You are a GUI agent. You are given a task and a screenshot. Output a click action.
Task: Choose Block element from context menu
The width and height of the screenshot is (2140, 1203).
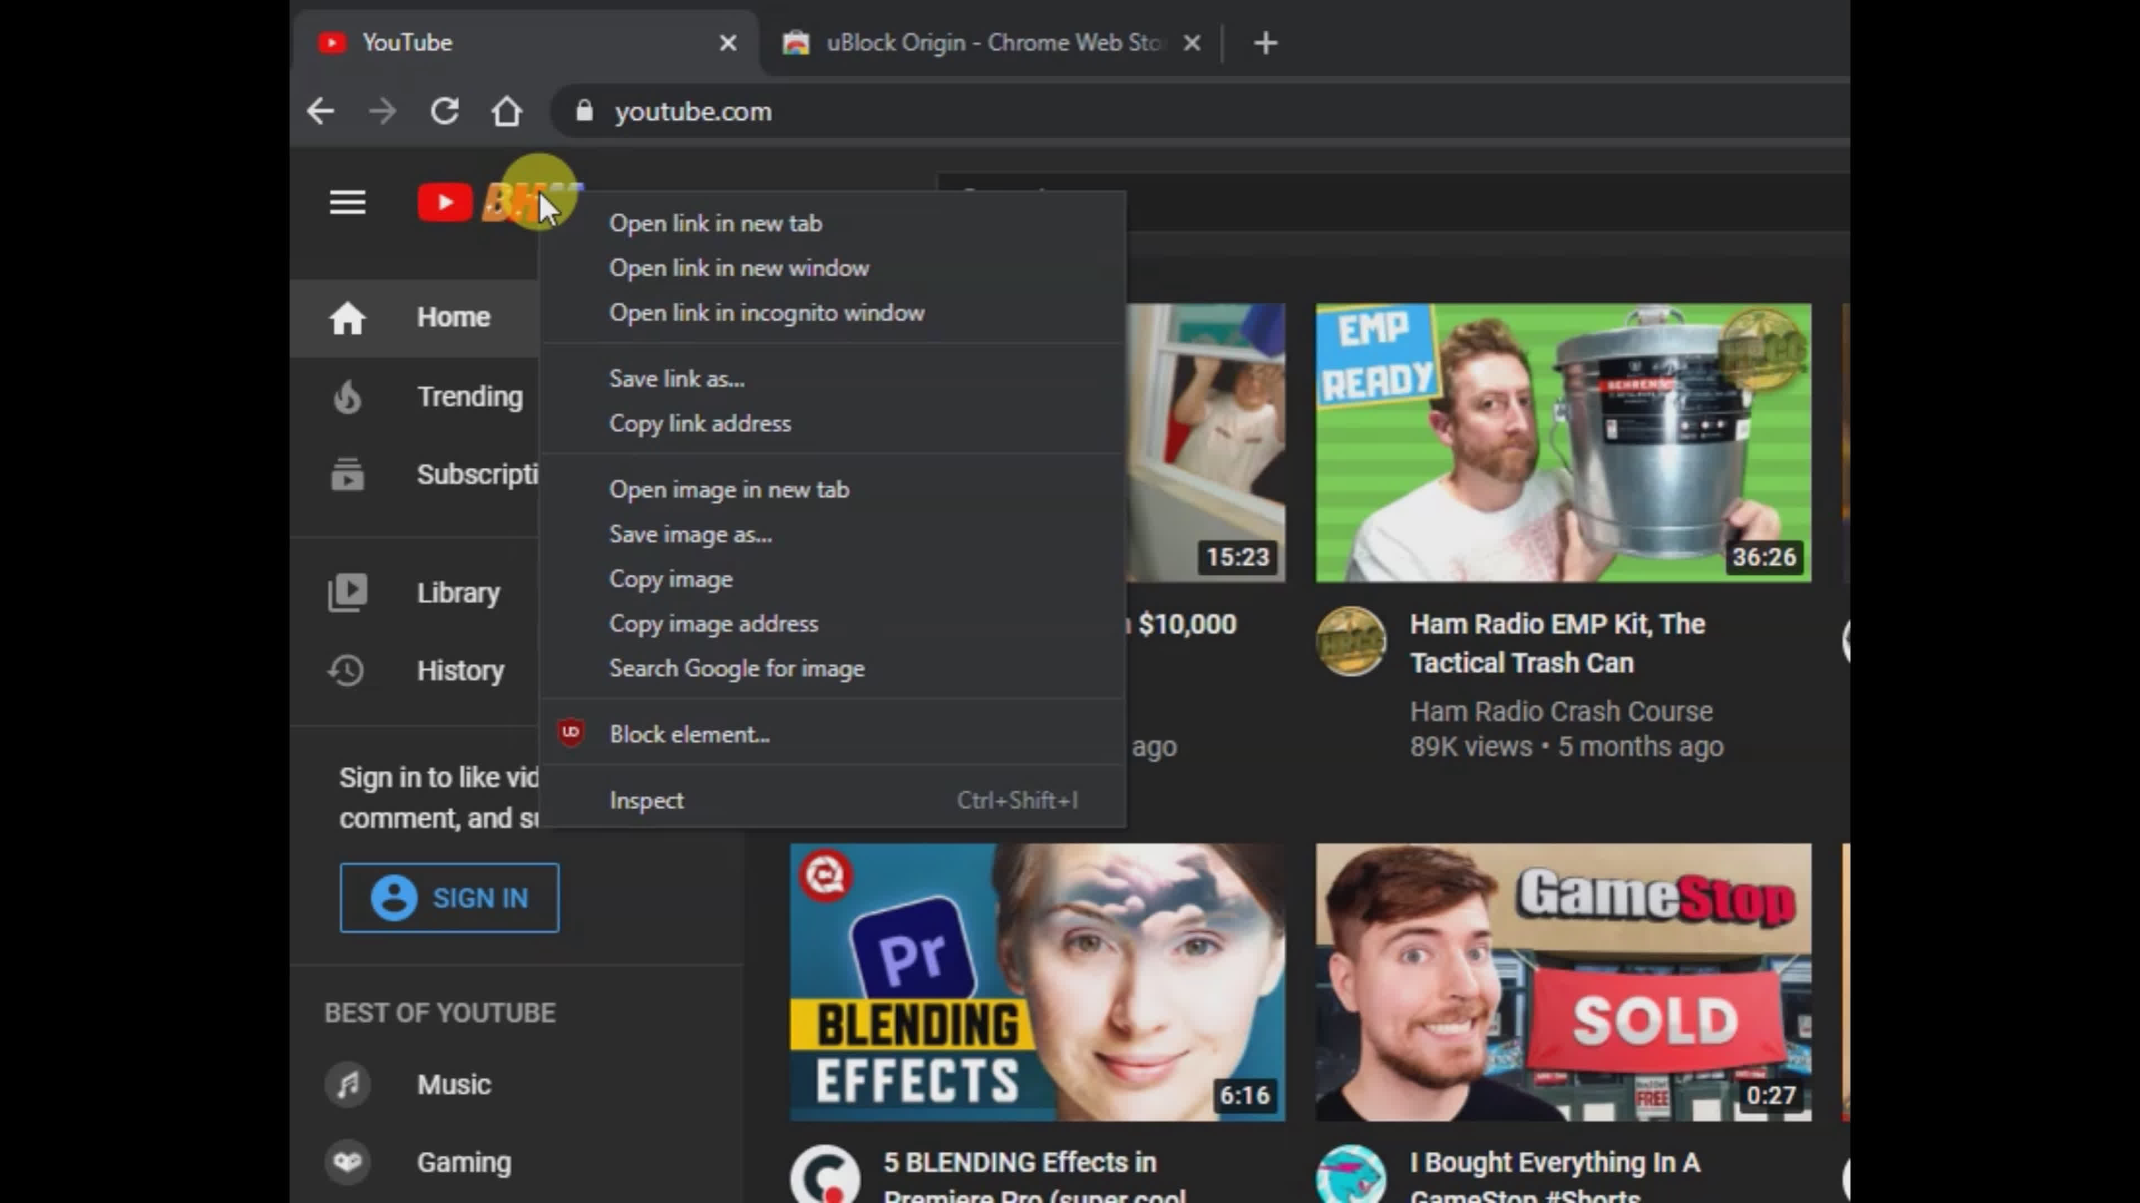click(x=689, y=735)
